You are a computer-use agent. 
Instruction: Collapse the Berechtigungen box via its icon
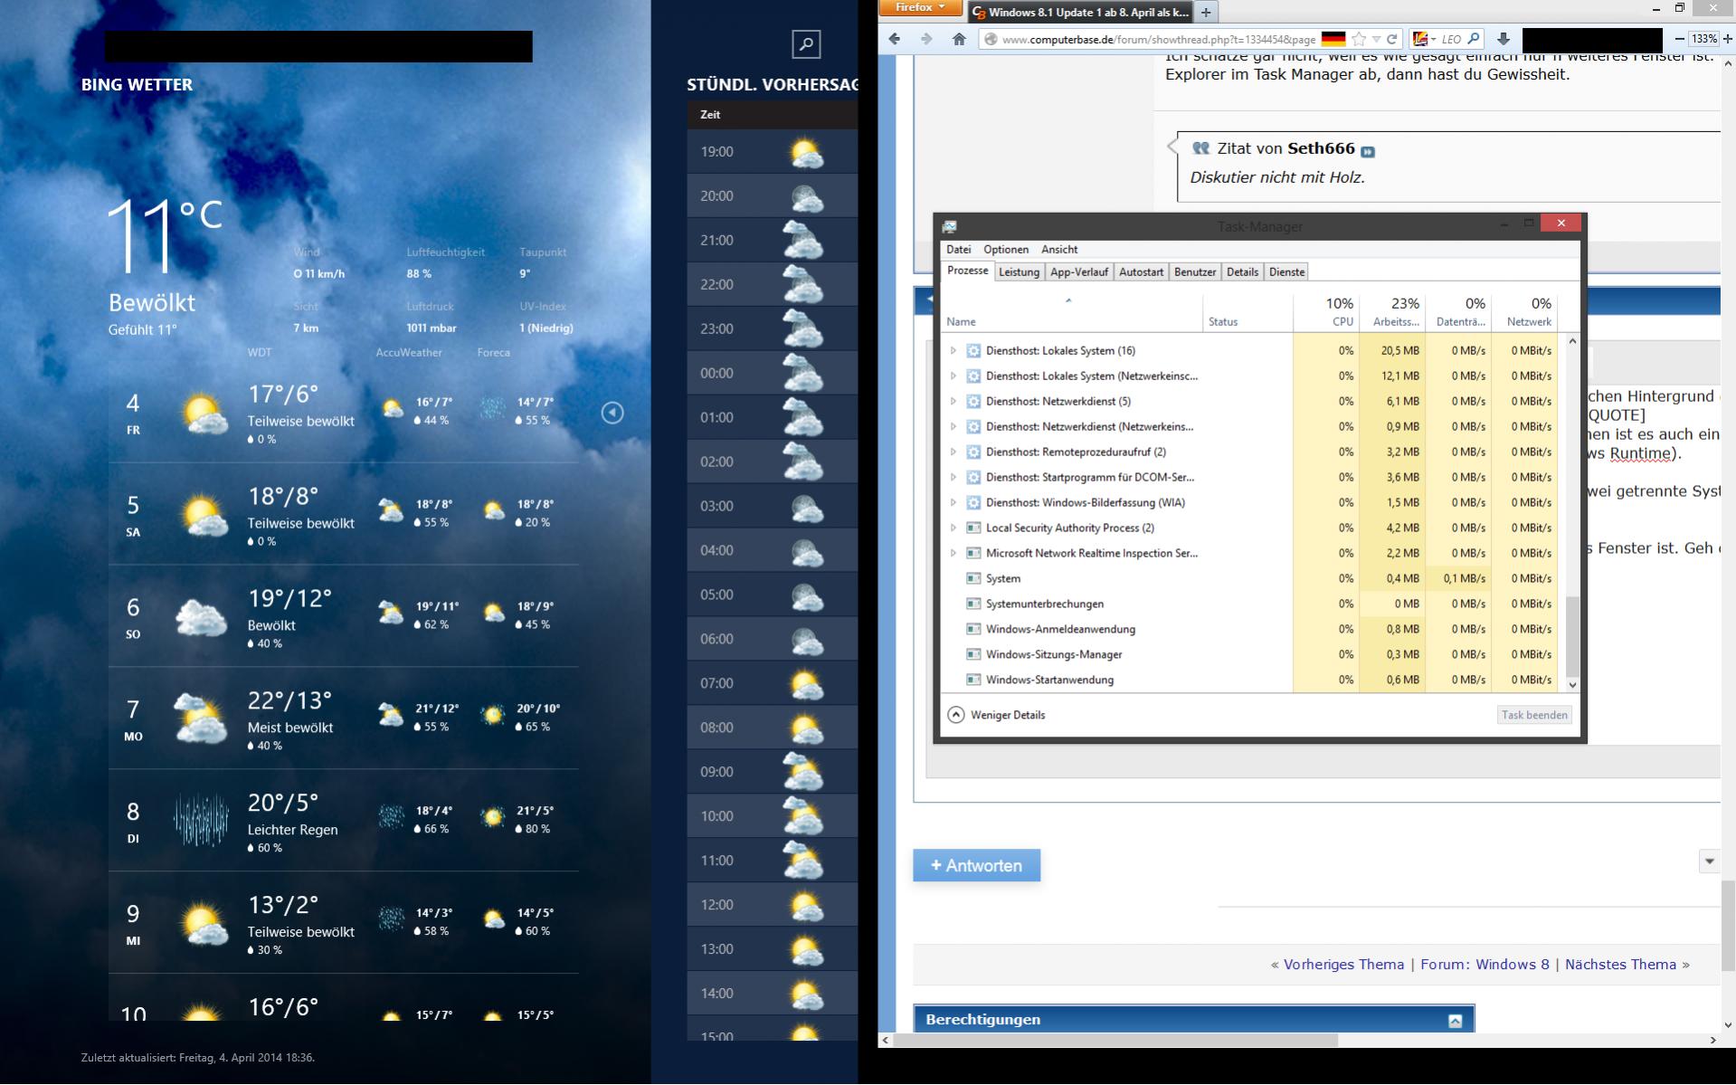pyautogui.click(x=1455, y=1021)
